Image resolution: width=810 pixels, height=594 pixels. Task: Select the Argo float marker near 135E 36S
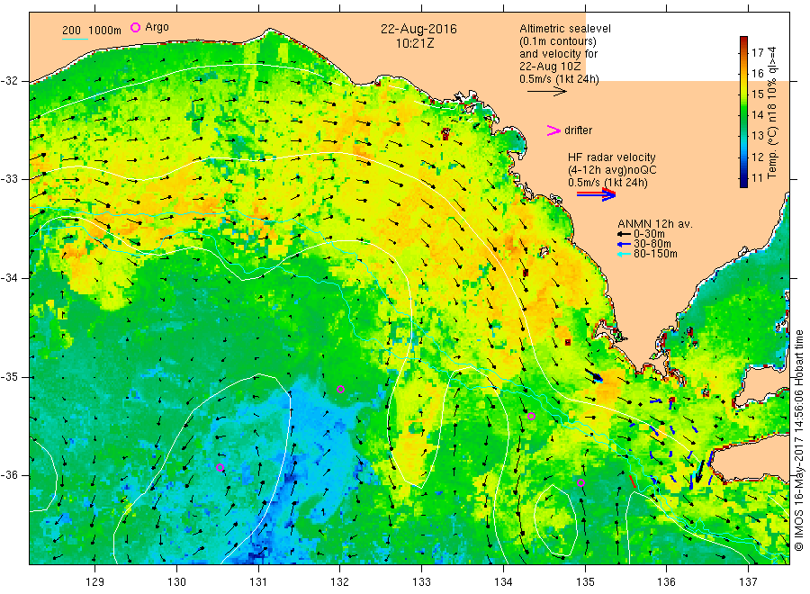pos(580,483)
